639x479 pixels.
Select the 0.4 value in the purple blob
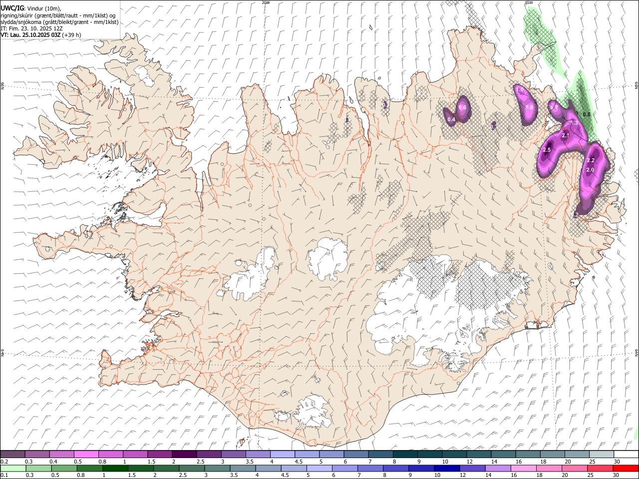pos(451,119)
